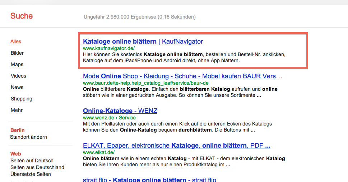Viewport: 348px width, 182px height.
Task: Choose Übersetzte Seiten filter
Action: 31,174
